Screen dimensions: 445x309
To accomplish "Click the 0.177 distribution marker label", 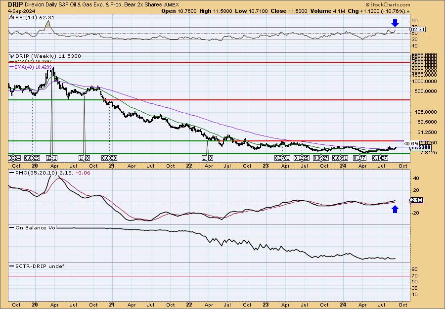I will (x=359, y=158).
